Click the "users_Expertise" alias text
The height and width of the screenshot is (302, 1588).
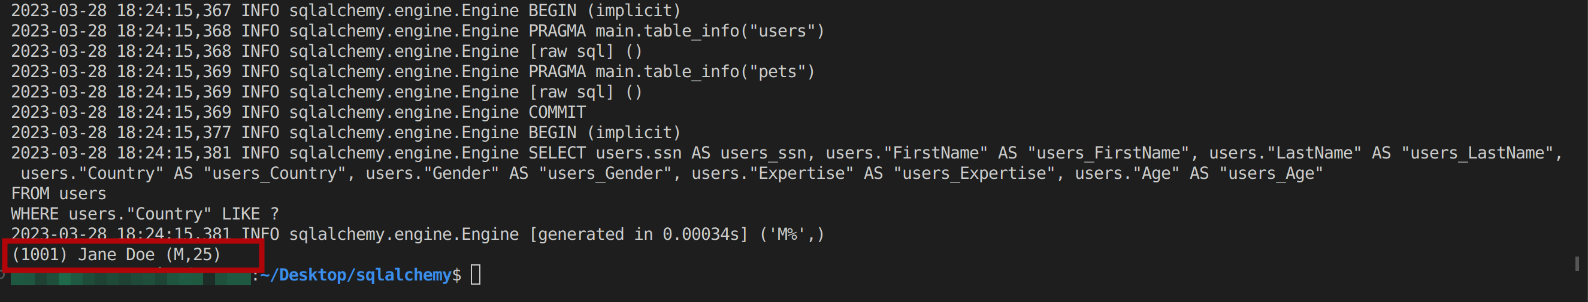(x=975, y=173)
